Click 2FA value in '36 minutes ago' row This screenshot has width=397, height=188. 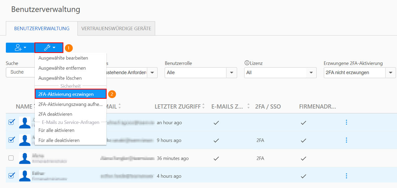pos(260,158)
